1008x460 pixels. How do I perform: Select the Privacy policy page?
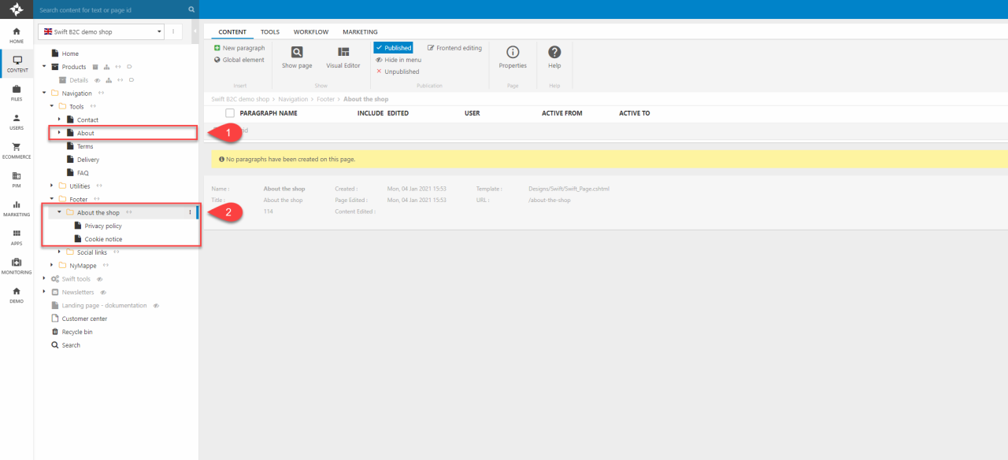pos(102,226)
